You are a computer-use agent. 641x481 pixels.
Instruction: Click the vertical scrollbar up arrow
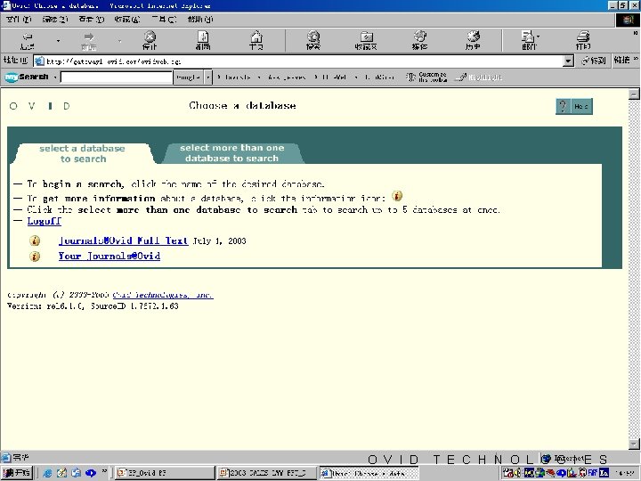pyautogui.click(x=634, y=94)
